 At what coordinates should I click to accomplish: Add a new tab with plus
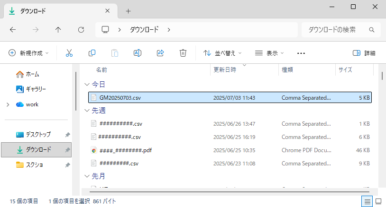[x=128, y=11]
